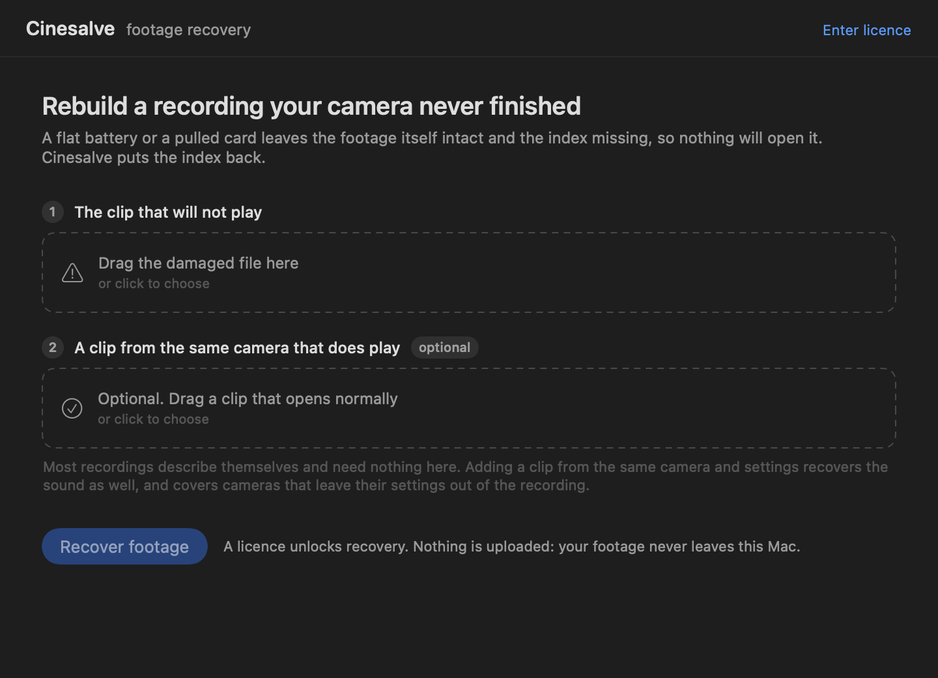Image resolution: width=938 pixels, height=678 pixels.
Task: Click the paragraph 'A flat battery or a pulled card'
Action: (432, 147)
